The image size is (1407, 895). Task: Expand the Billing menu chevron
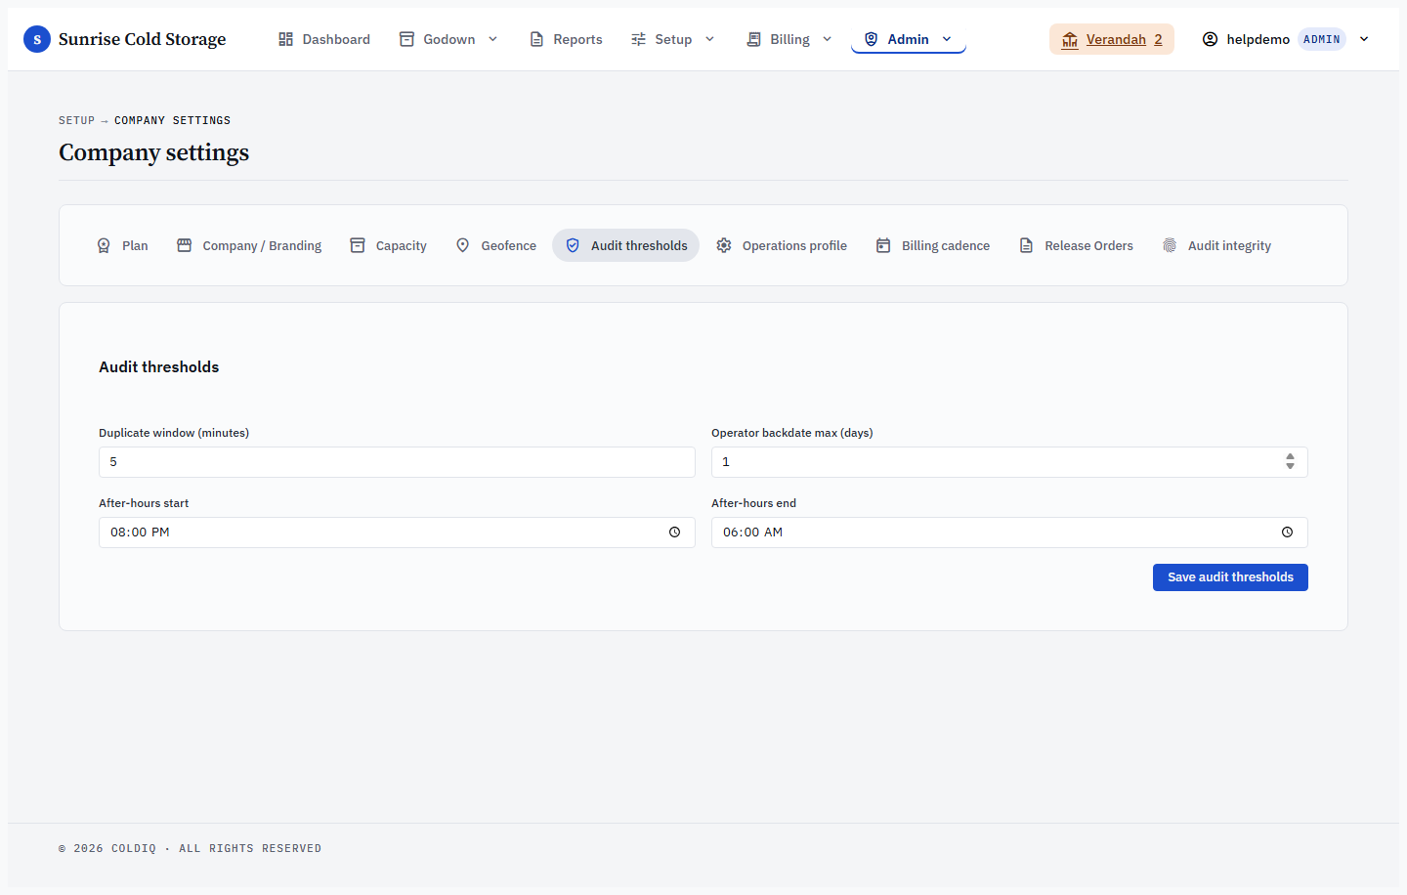click(x=827, y=39)
